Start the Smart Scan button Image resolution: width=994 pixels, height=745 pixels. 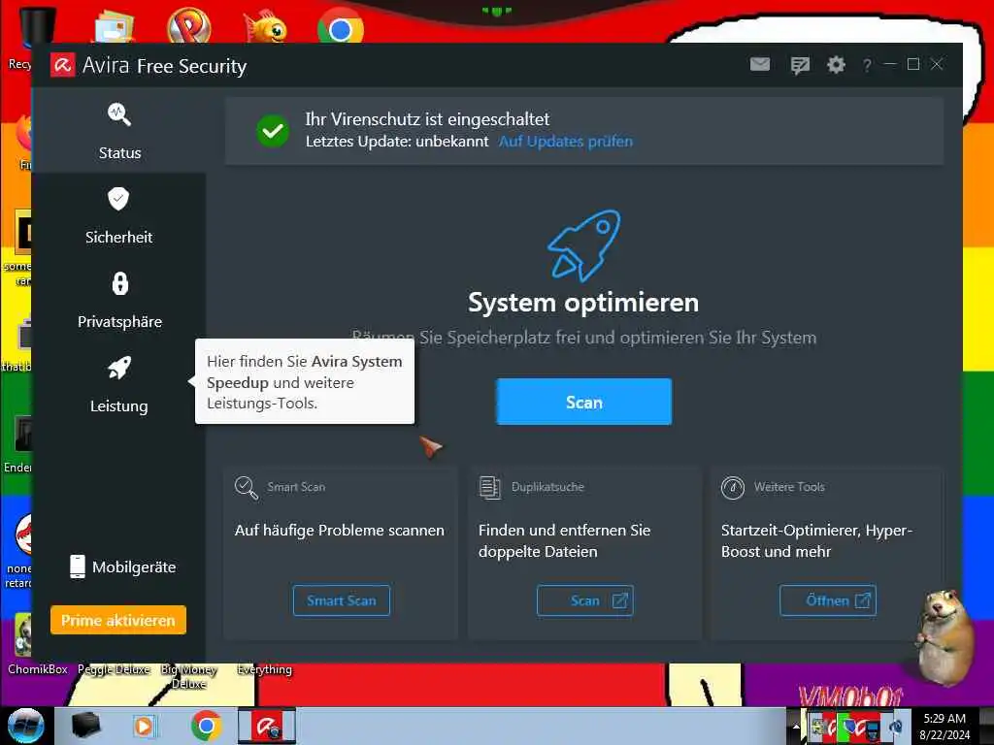pyautogui.click(x=342, y=600)
